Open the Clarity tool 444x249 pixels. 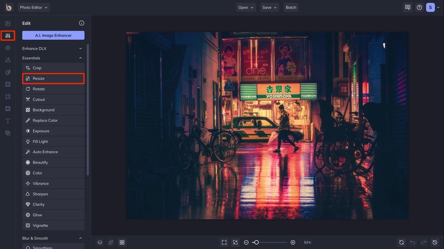point(53,204)
